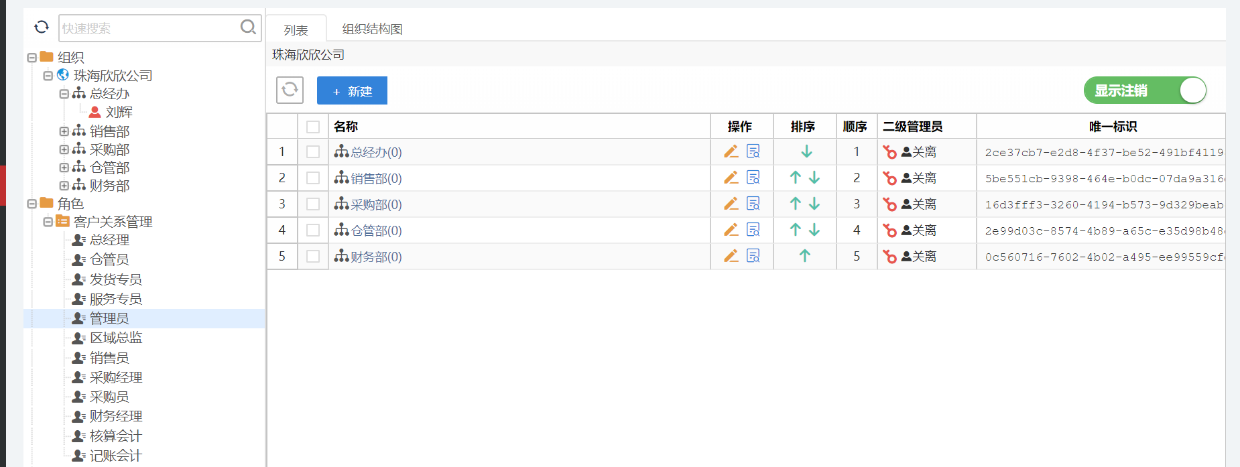Collapse the 组织 root node
Viewport: 1240px width, 467px height.
(x=32, y=58)
